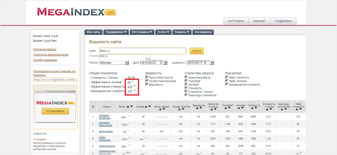Viewport: 337px width, 155px height.
Task: Go to ПОДДЕРЖКА section
Action: [x=283, y=21]
